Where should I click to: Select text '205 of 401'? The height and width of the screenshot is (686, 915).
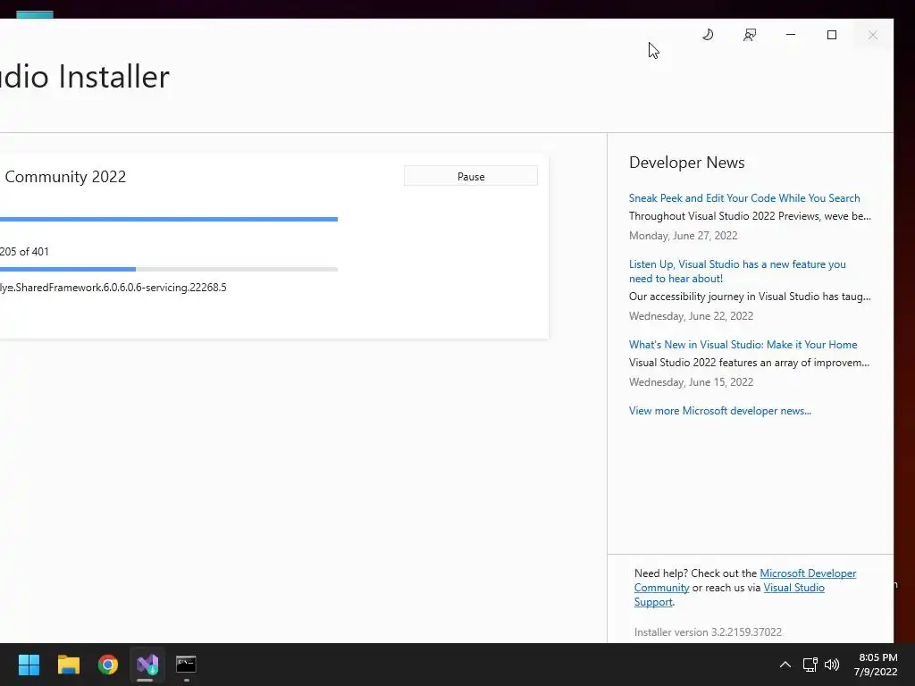pos(24,251)
